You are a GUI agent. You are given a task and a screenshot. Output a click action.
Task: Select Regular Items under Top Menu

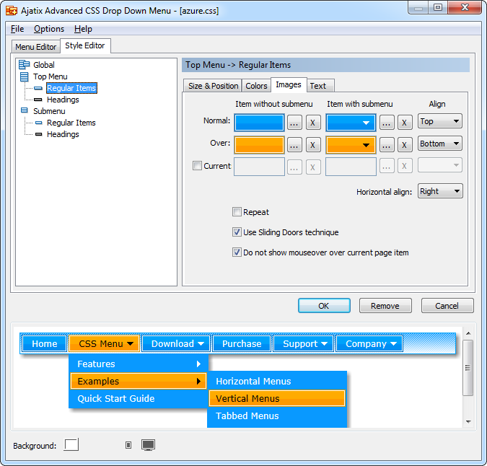71,88
